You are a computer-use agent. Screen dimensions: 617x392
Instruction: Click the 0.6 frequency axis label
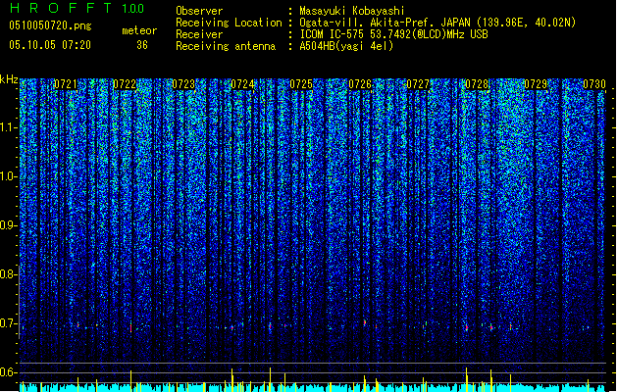point(8,372)
